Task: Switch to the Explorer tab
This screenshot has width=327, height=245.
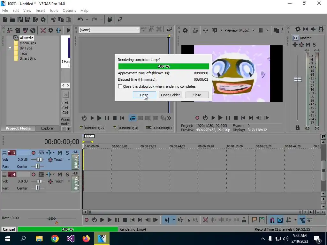Action: click(x=48, y=128)
